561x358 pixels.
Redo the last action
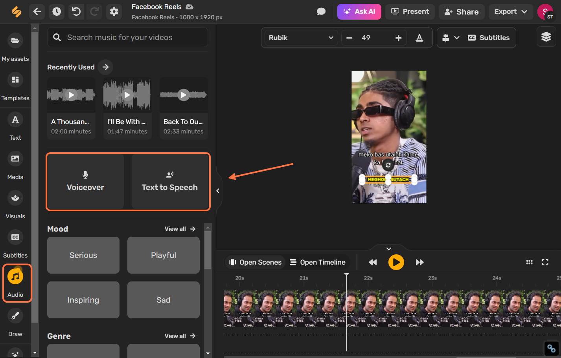94,12
